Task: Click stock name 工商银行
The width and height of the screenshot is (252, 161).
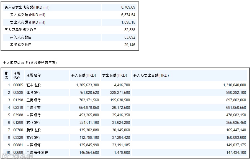Action: pos(34,100)
